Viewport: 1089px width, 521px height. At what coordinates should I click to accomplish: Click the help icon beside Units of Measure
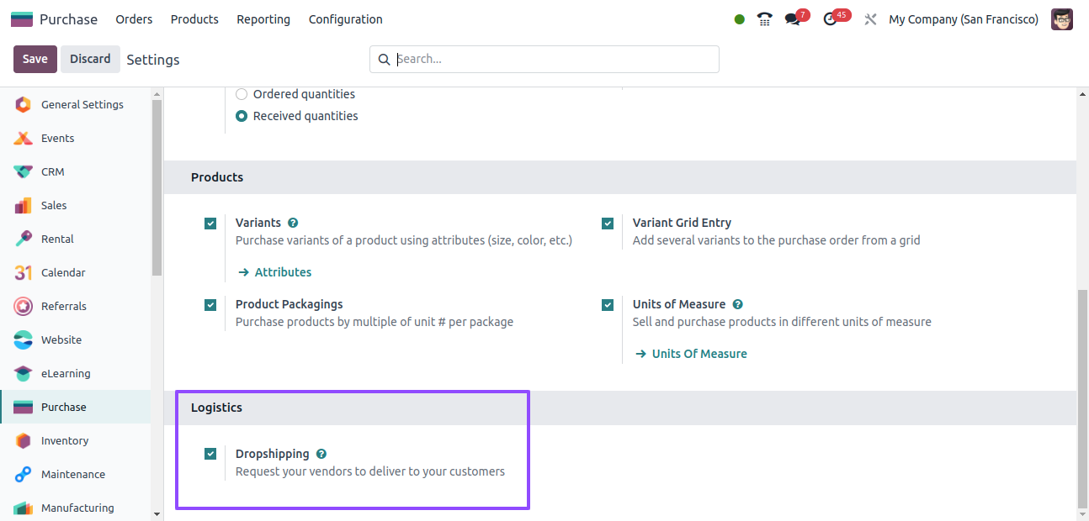click(737, 304)
